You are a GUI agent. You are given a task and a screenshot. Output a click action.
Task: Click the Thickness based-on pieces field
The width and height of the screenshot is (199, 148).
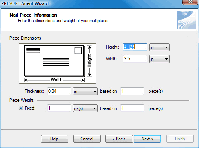click(133, 91)
